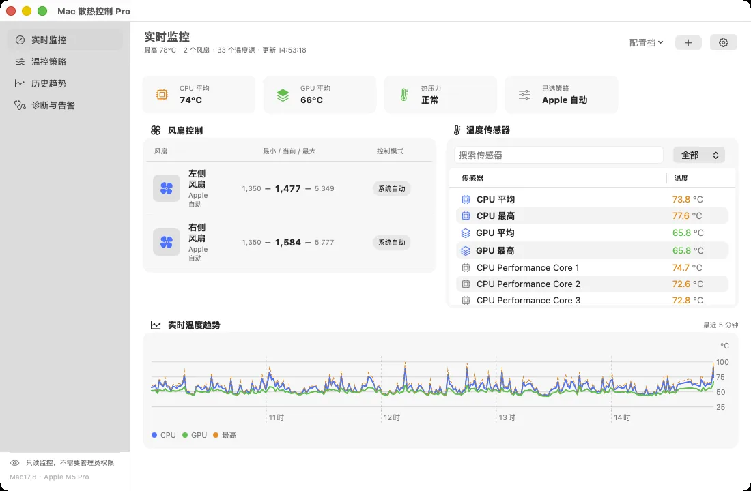The height and width of the screenshot is (491, 751).
Task: Click the stethoscope icon beside 诊断与告警
Action: (x=20, y=105)
